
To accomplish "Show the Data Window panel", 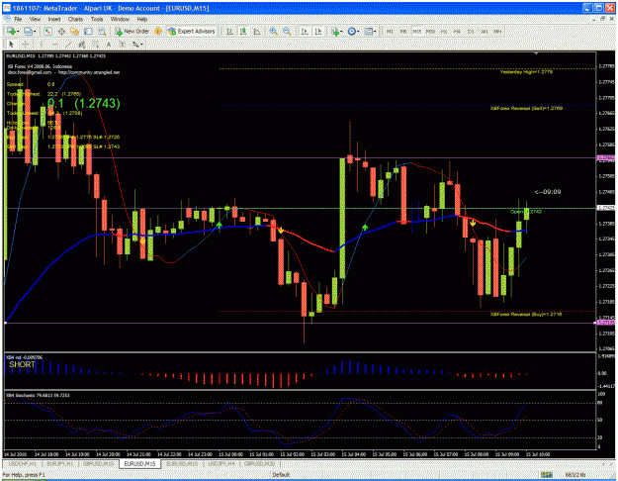I will click(61, 31).
